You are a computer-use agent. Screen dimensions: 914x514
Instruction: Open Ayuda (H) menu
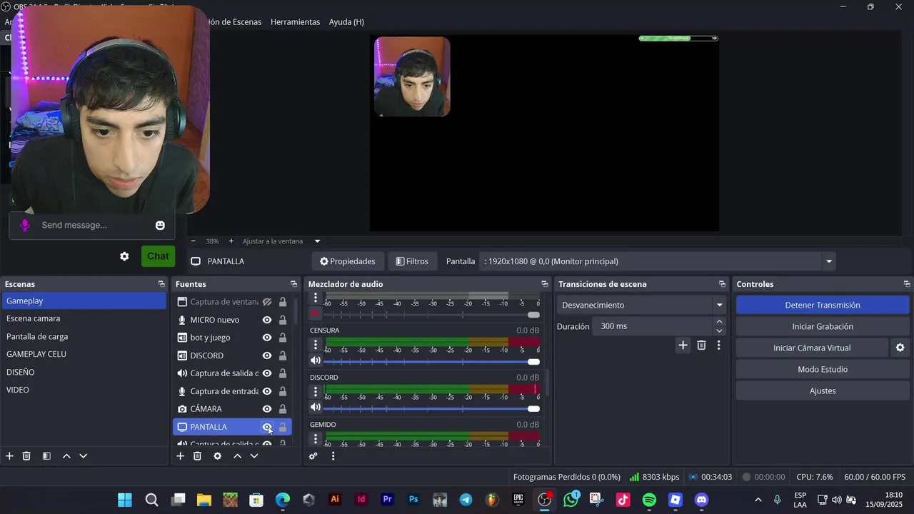(x=346, y=22)
